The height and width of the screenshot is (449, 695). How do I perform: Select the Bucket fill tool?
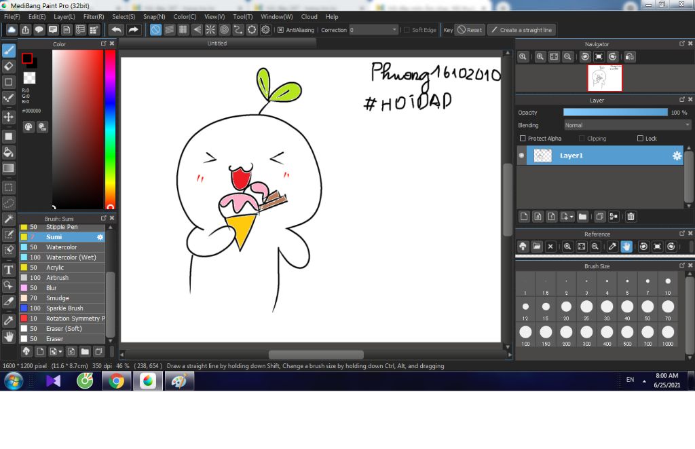8,152
